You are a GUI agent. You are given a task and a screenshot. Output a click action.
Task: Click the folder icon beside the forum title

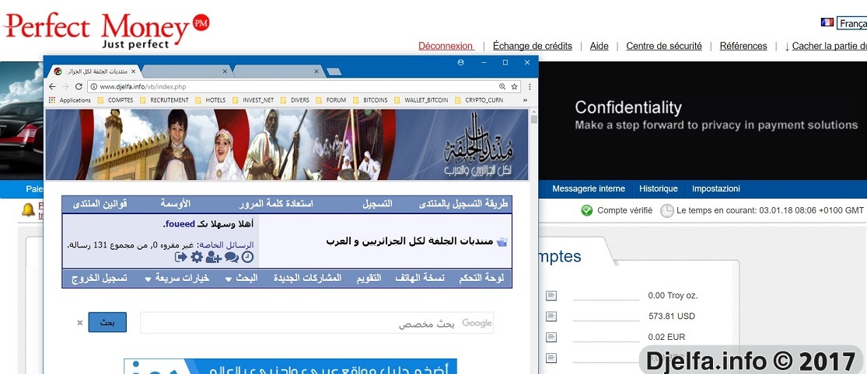point(502,241)
